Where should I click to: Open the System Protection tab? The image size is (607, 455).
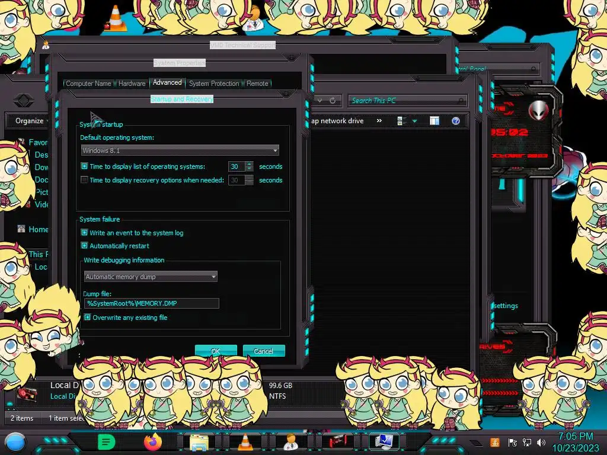point(214,84)
